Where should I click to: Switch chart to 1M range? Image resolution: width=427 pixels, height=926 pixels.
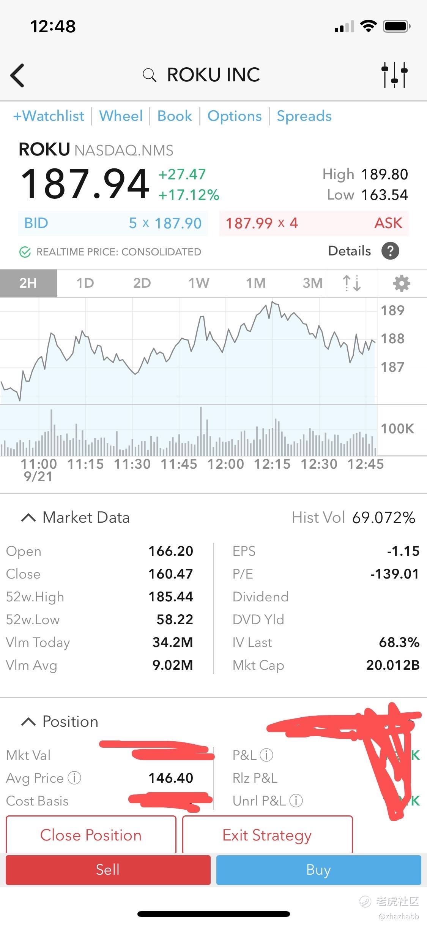pyautogui.click(x=256, y=284)
